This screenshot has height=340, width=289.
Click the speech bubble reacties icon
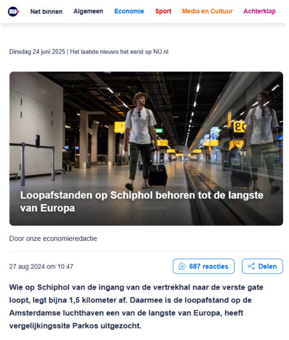[182, 266]
